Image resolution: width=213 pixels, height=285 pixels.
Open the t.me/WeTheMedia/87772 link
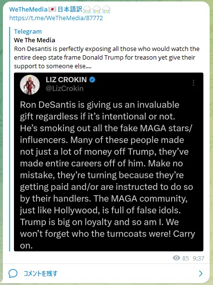(56, 18)
